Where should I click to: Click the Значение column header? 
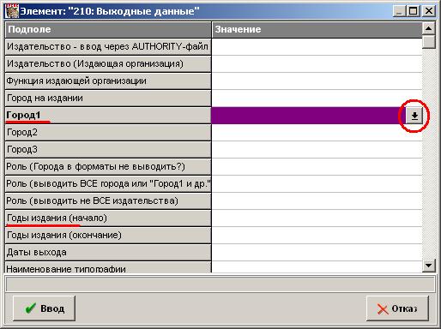[x=317, y=29]
